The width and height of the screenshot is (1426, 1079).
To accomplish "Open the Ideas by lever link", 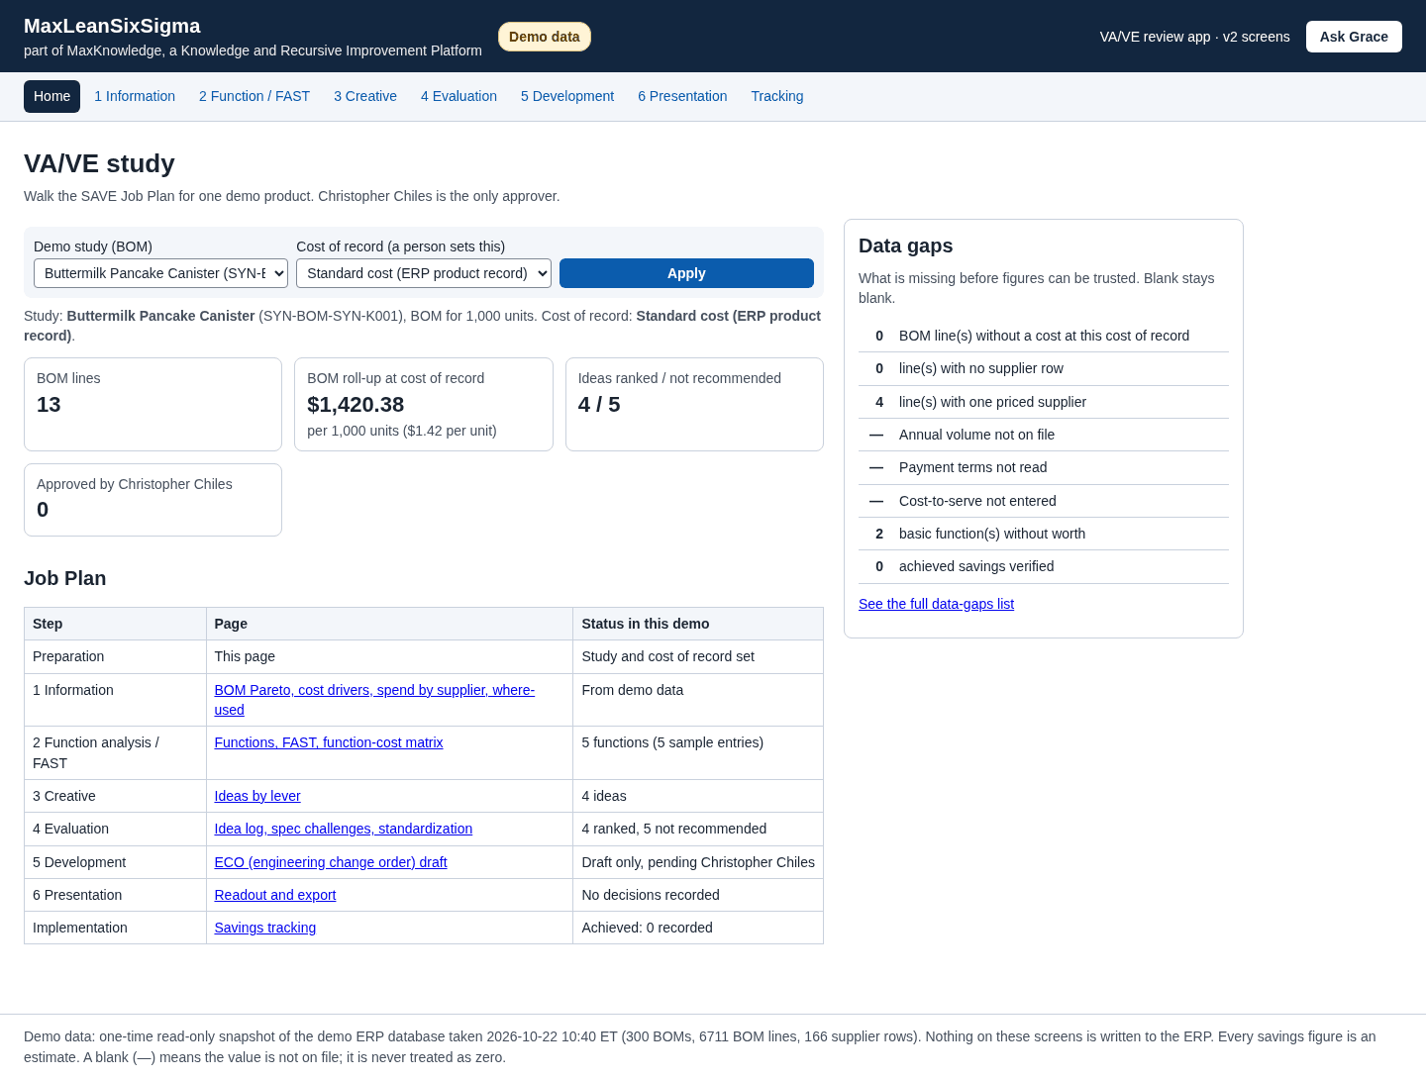I will (x=257, y=796).
